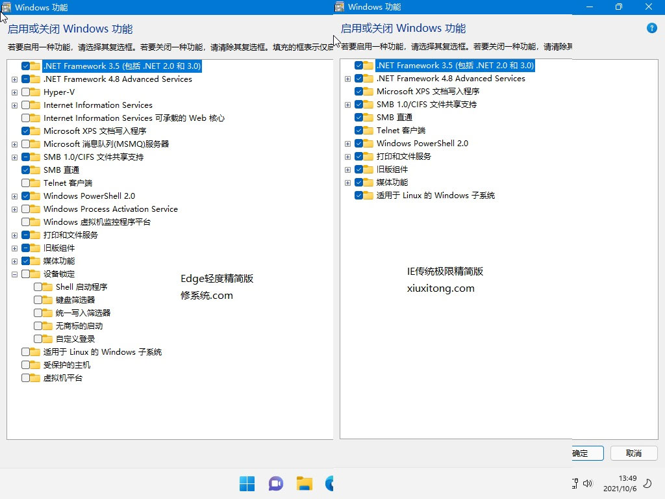665x499 pixels.
Task: Select 媒体功能 folder icon in left window
Action: click(x=35, y=261)
